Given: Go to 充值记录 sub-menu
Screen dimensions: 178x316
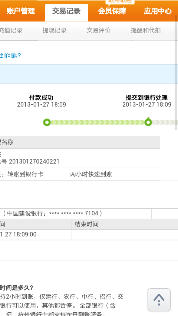Looking at the screenshot, I should (11, 30).
